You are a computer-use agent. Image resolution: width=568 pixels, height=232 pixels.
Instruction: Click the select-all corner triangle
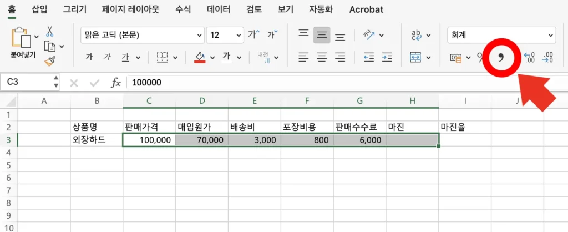(x=12, y=101)
